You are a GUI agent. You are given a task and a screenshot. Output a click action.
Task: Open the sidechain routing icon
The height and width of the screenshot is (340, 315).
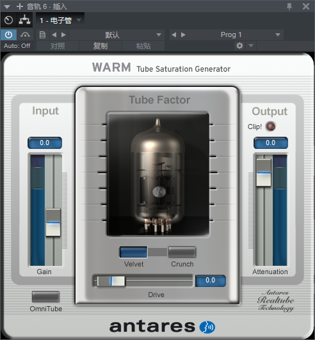point(24,20)
